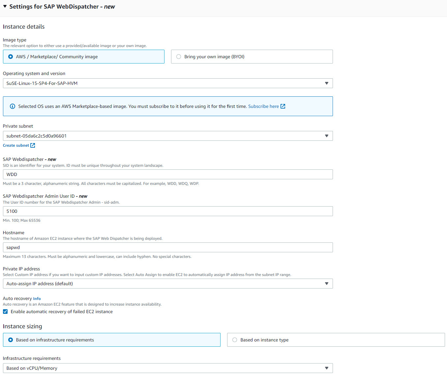Image resolution: width=447 pixels, height=375 pixels.
Task: Focus the SAP Webdispatcher SID field containing WDD
Action: (168, 174)
